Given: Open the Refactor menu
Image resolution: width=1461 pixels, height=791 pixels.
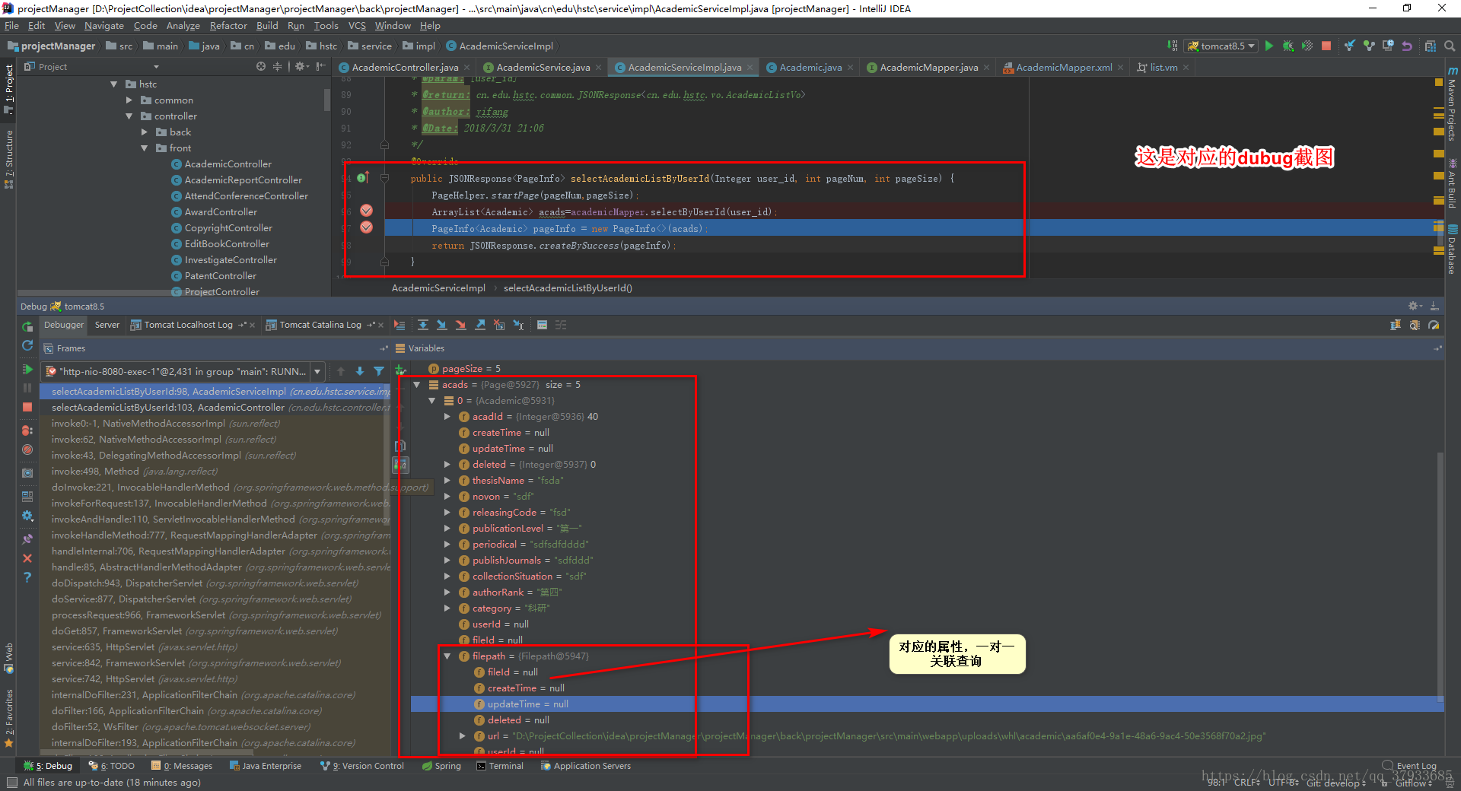Looking at the screenshot, I should pyautogui.click(x=228, y=26).
